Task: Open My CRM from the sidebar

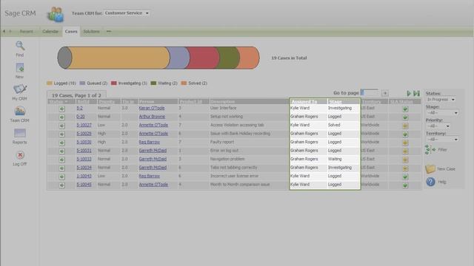Action: (20, 89)
